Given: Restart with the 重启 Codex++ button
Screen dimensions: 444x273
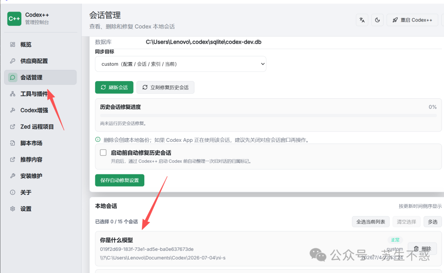Looking at the screenshot, I should click(x=412, y=20).
